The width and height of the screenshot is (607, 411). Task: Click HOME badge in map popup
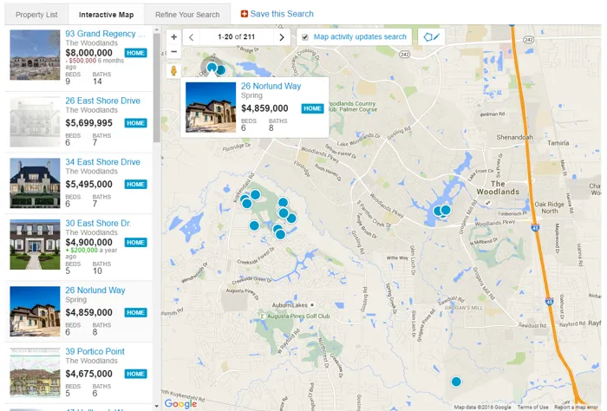312,108
